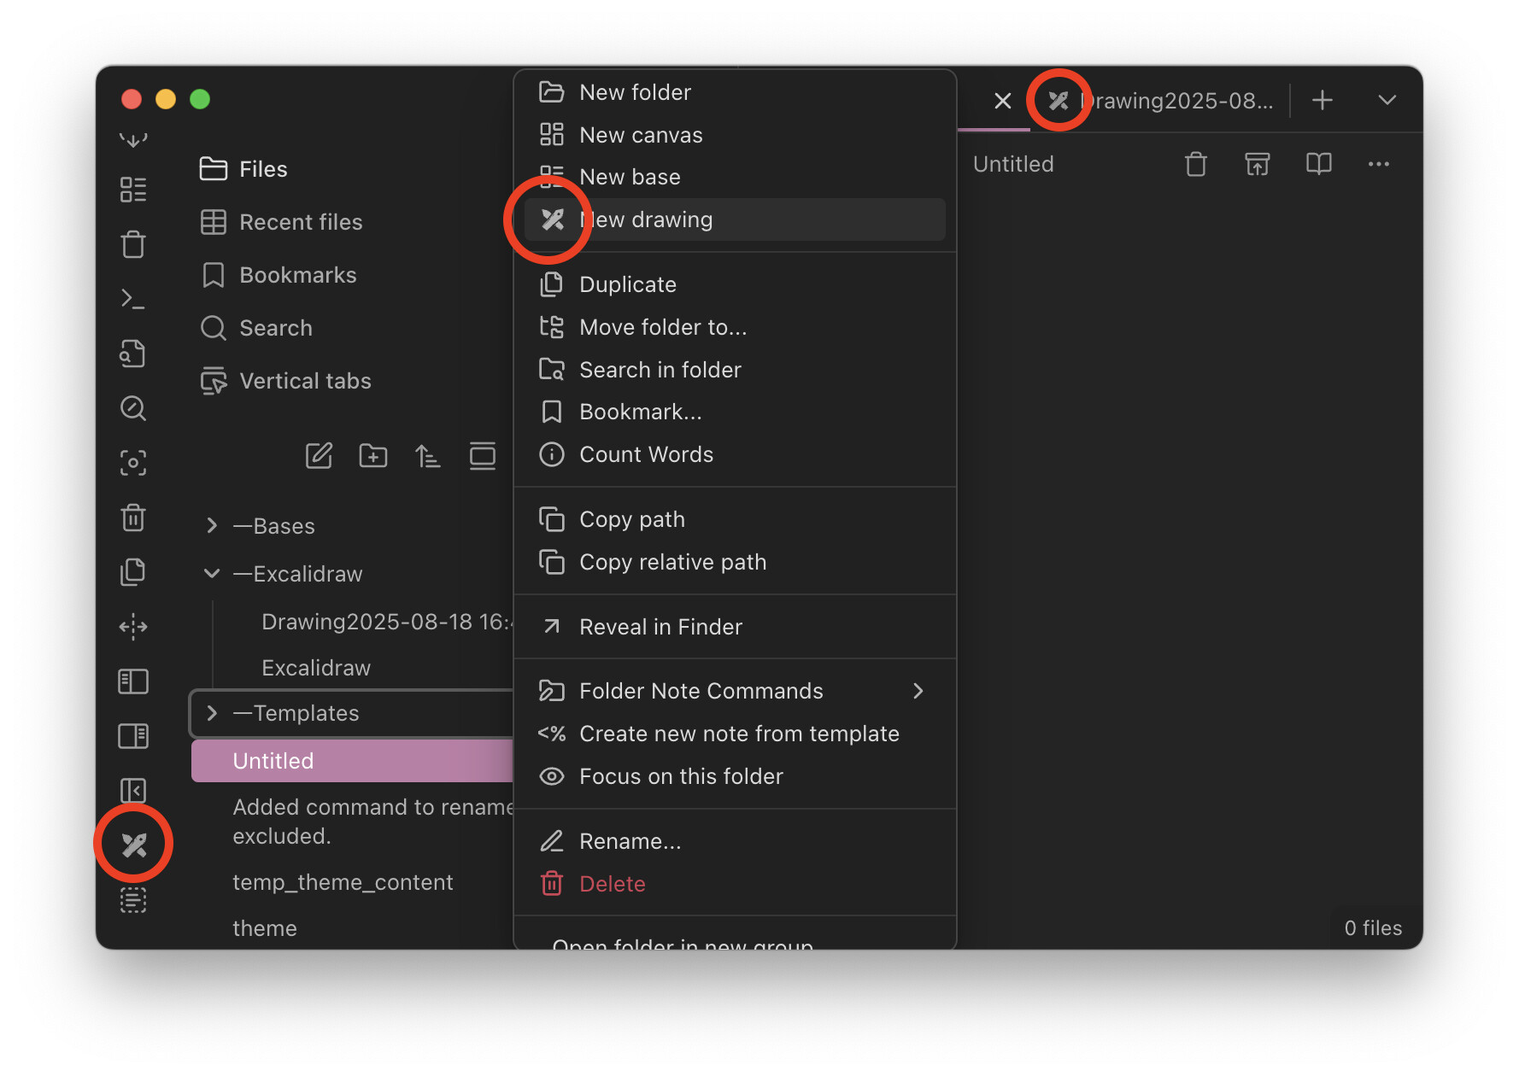Open Folder Note Commands submenu
Image resolution: width=1519 pixels, height=1076 pixels.
(701, 691)
